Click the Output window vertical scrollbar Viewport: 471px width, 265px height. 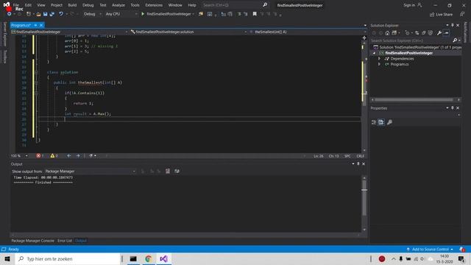[364, 198]
